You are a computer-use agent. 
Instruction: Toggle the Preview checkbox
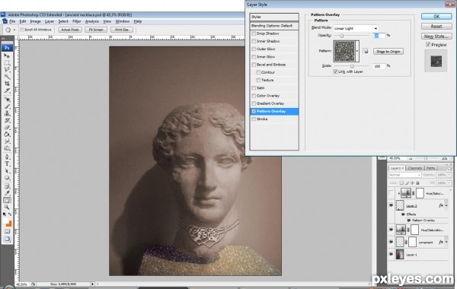(428, 45)
